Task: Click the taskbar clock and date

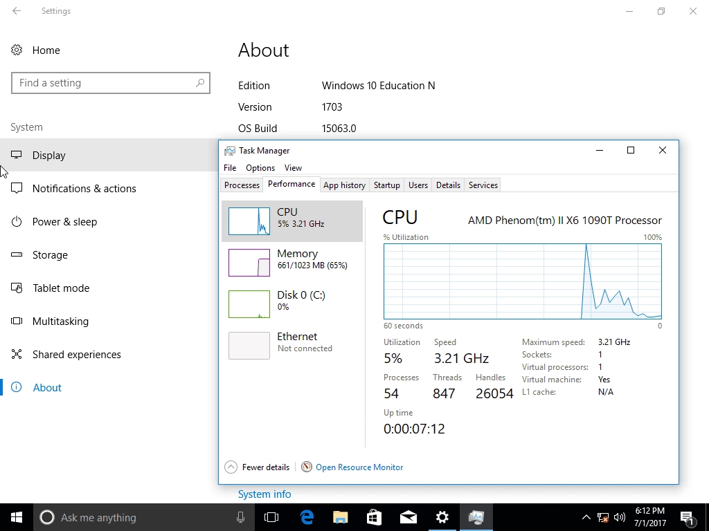Action: [649, 517]
